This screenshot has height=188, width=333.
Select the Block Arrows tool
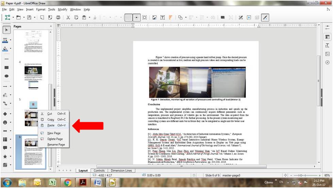tap(5, 131)
